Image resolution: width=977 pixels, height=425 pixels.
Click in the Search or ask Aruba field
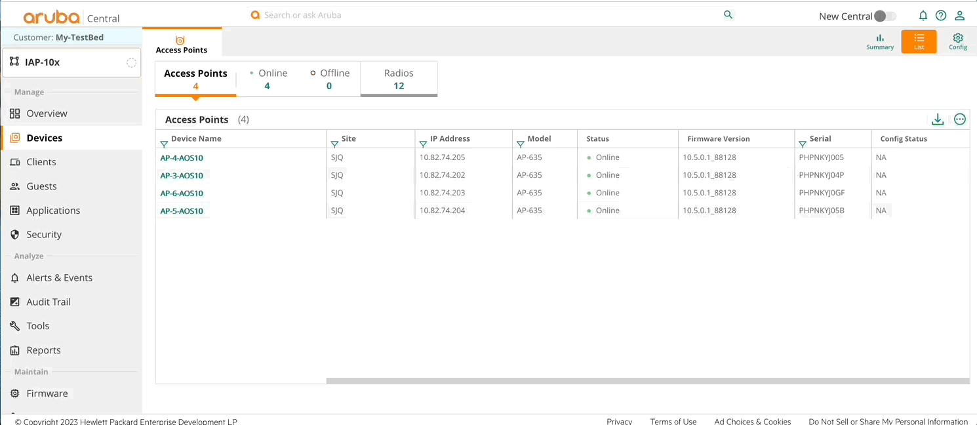[x=485, y=15]
